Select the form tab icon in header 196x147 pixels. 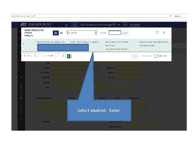pos(75,25)
